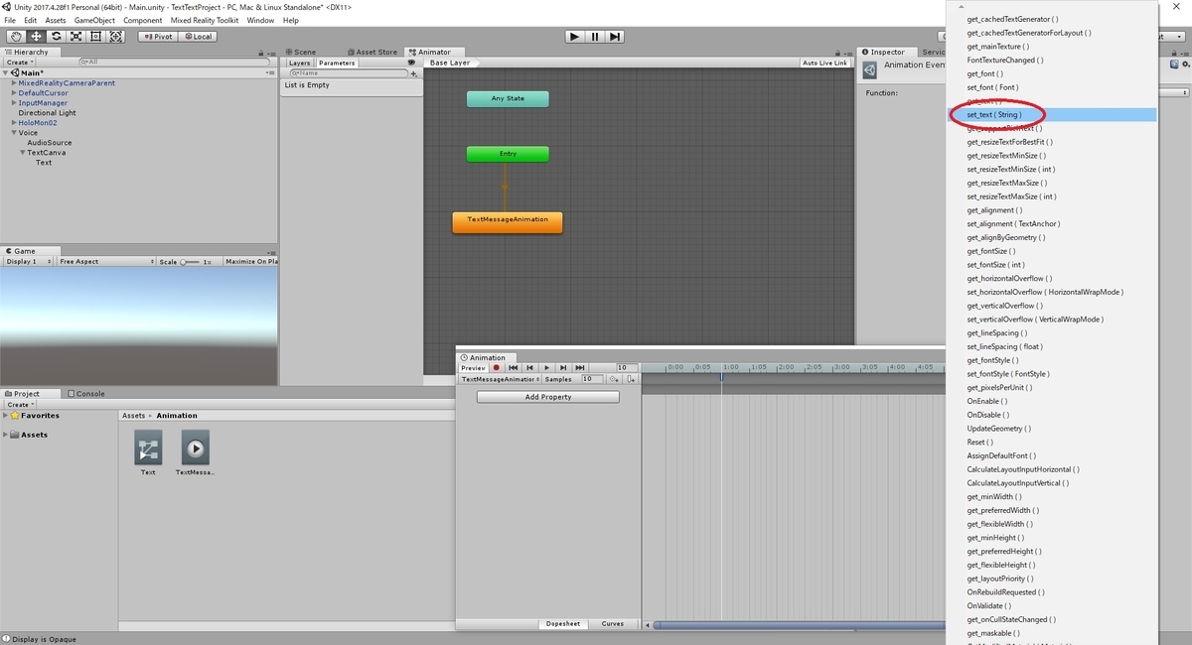This screenshot has height=645, width=1192.
Task: Click the editor Pause button
Action: click(595, 36)
